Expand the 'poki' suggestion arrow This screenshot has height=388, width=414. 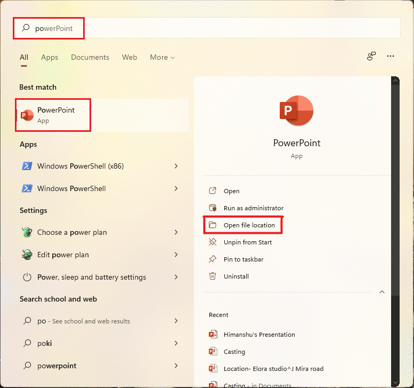[176, 343]
